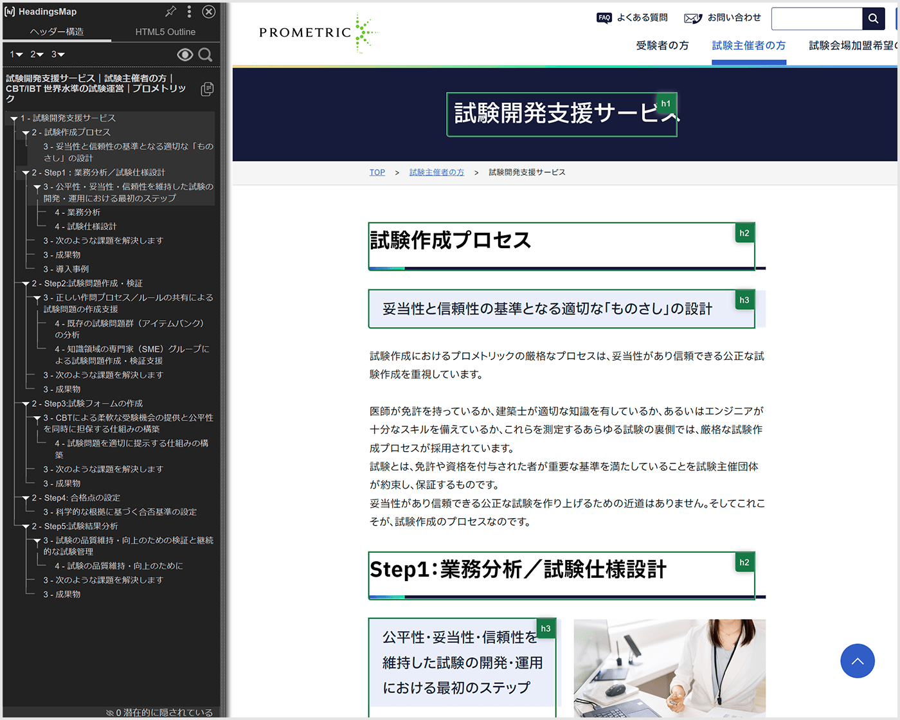Select 3 - 導入事例 in the heading tree
Screen dimensions: 900x720
pos(66,269)
